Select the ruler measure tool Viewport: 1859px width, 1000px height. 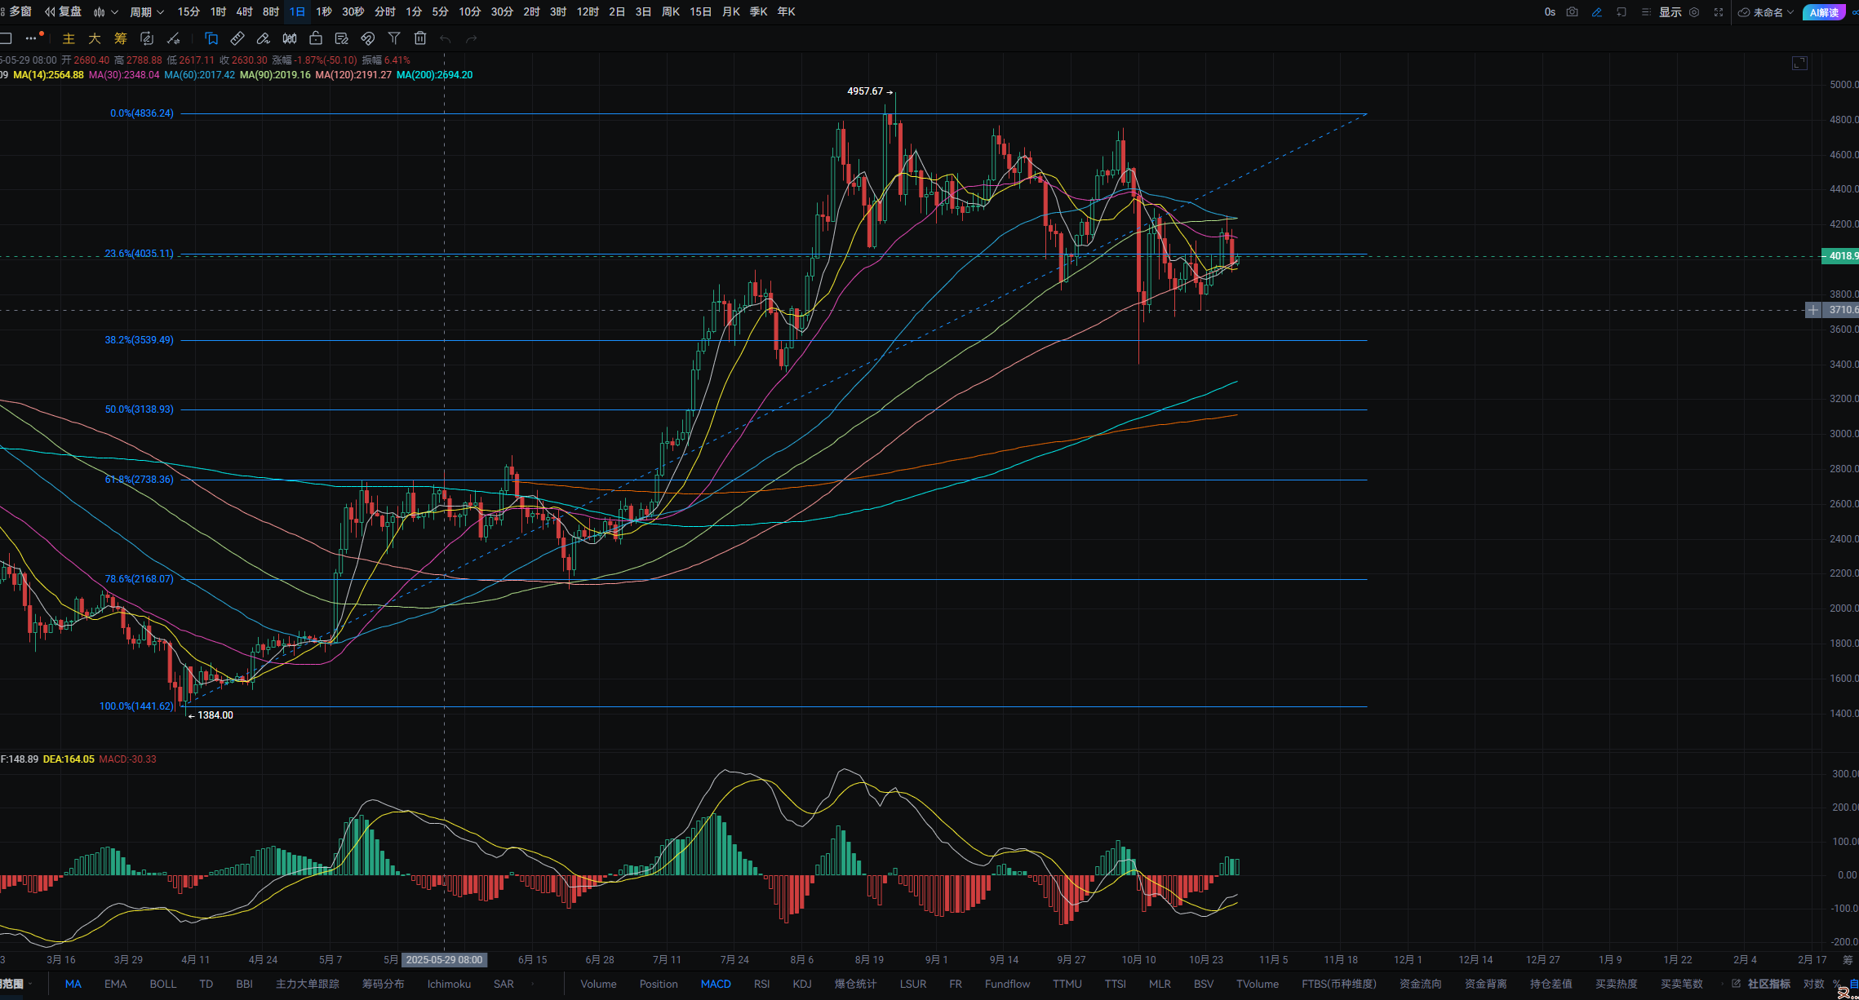pyautogui.click(x=237, y=38)
